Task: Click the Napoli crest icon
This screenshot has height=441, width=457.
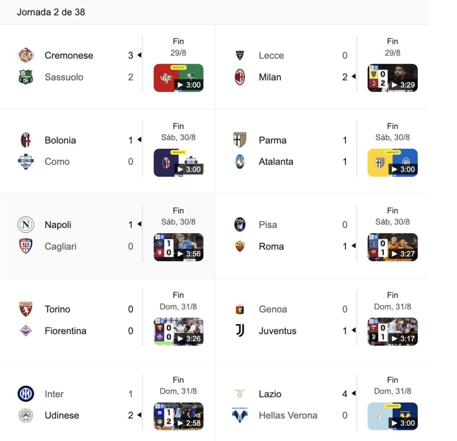Action: pyautogui.click(x=25, y=225)
